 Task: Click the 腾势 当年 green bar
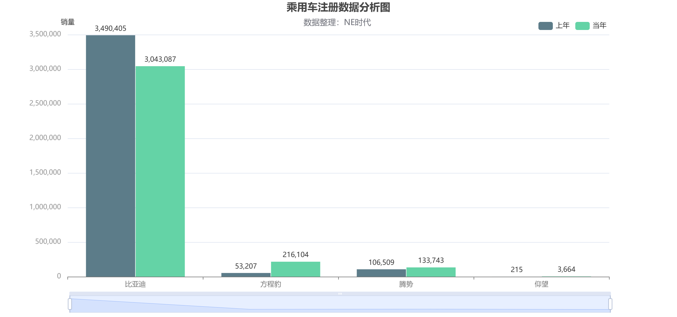pos(431,272)
